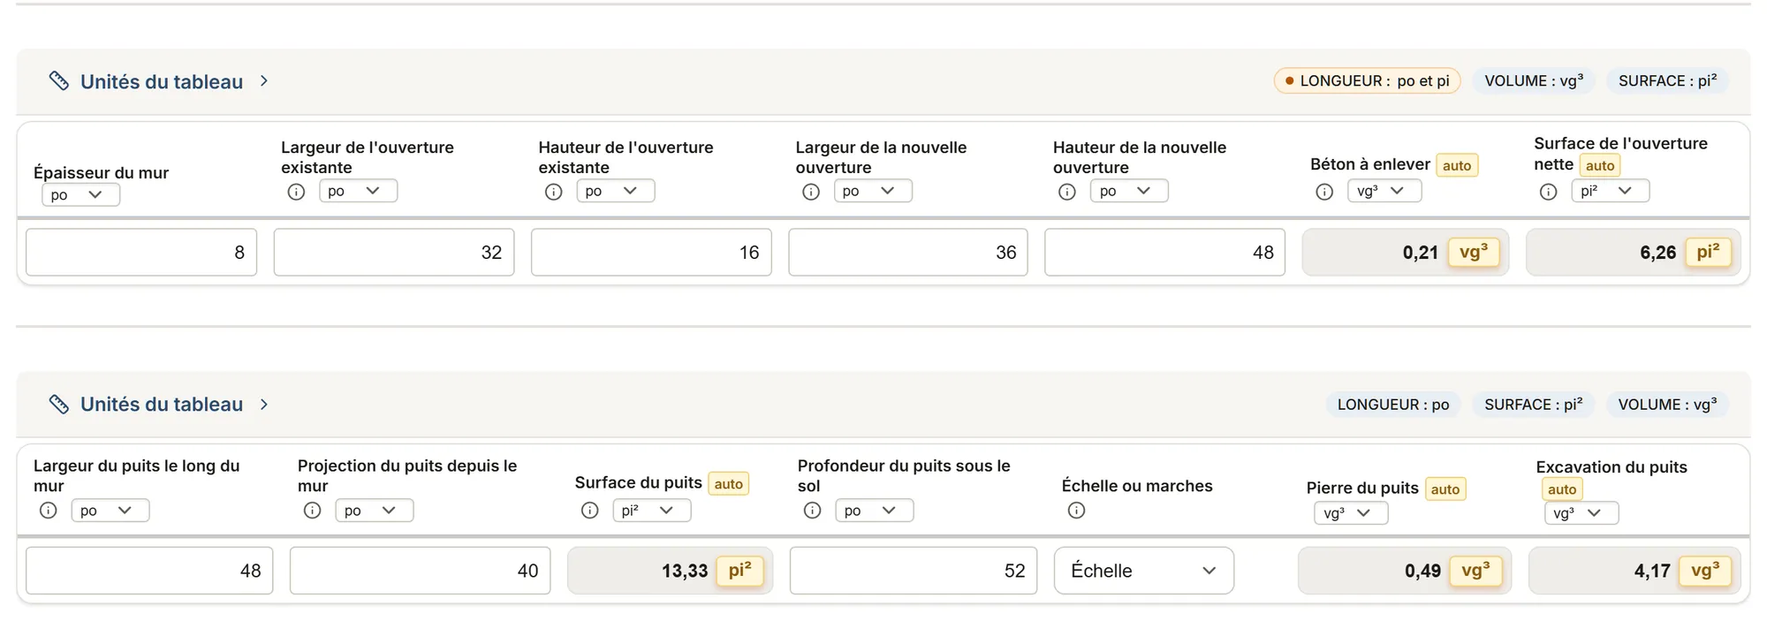1767x621 pixels.
Task: Show the info icon for Projection du puits
Action: pos(312,511)
